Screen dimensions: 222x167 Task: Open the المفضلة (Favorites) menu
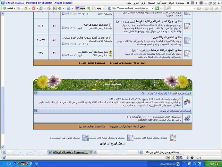pyautogui.click(x=151, y=3)
